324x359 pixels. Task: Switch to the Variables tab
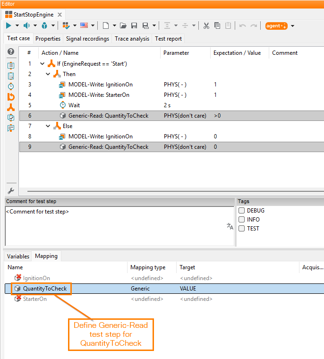pos(18,256)
